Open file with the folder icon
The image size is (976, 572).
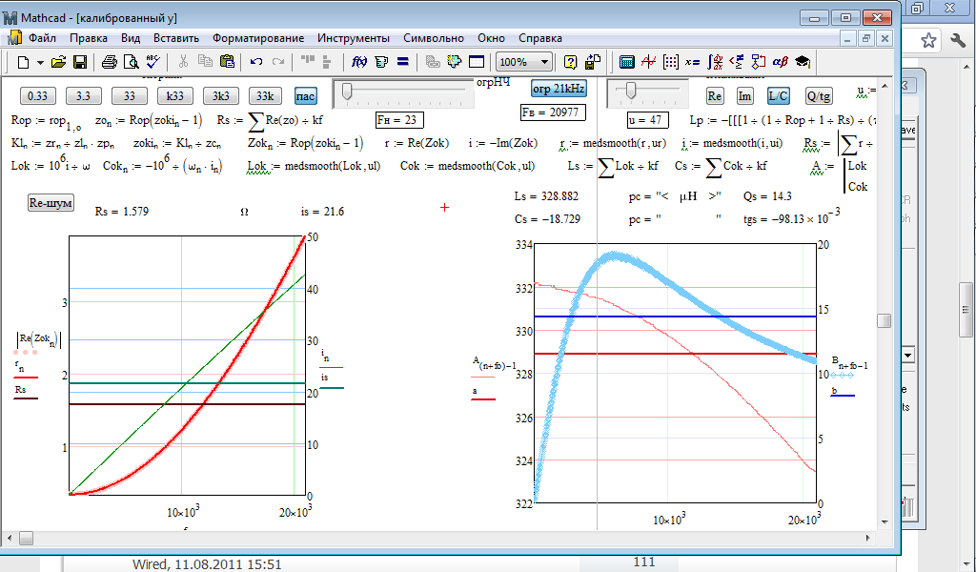[x=58, y=62]
